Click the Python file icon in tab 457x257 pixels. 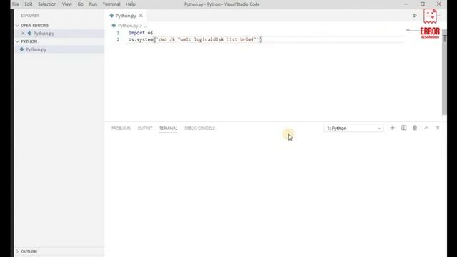coord(111,16)
